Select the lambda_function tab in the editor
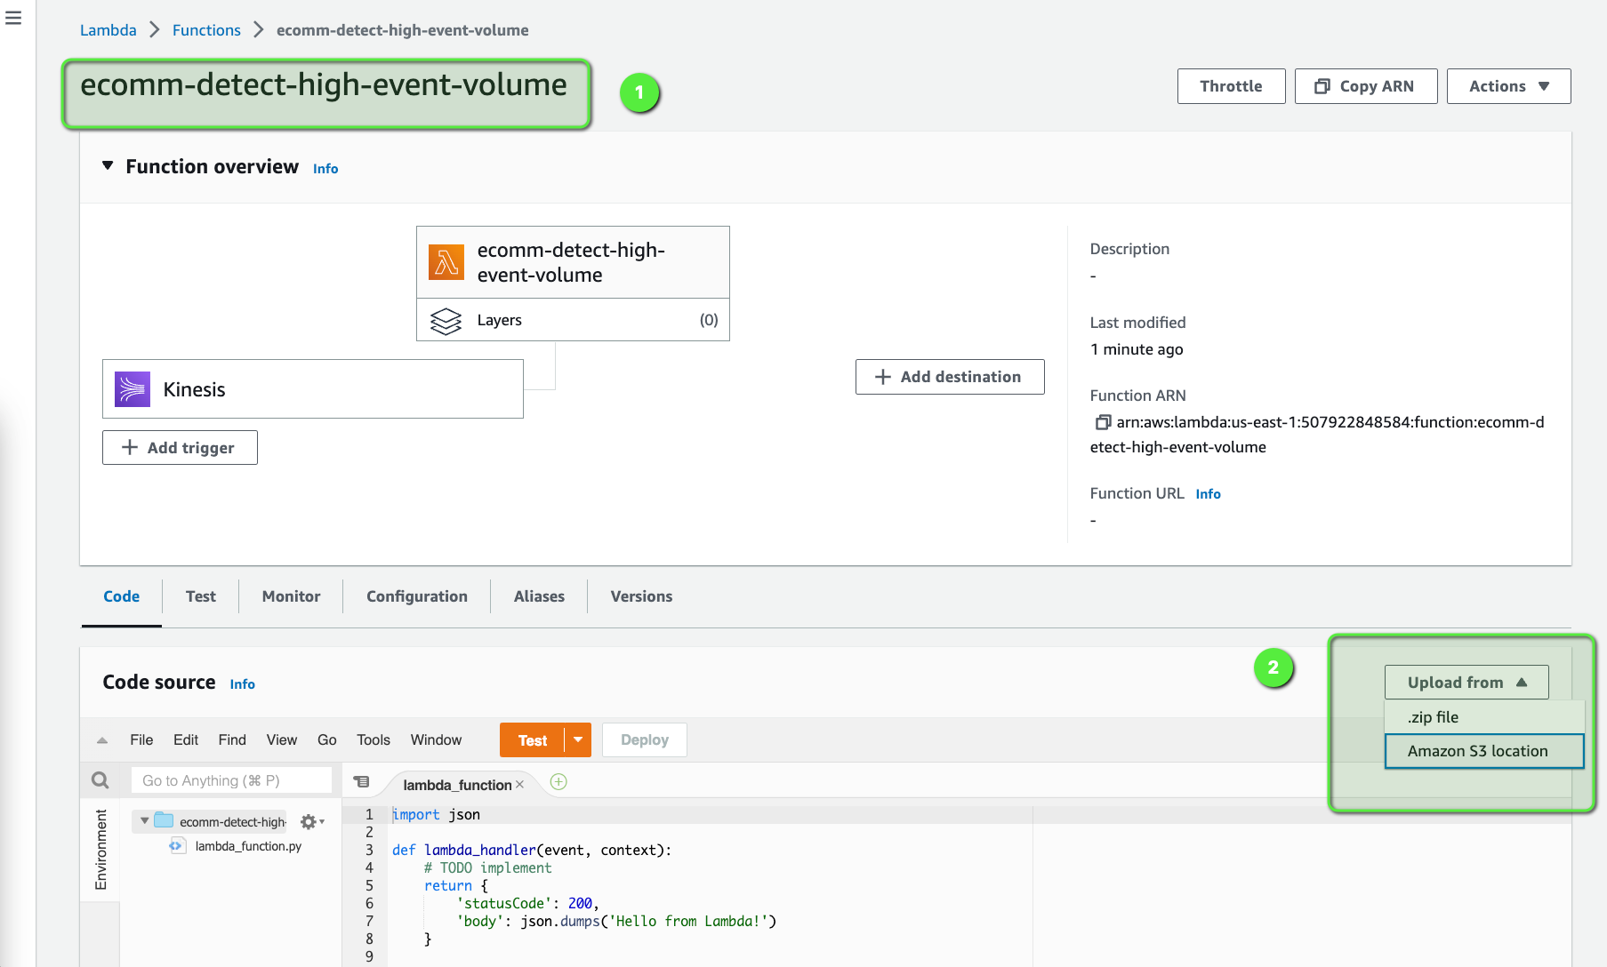 [x=457, y=785]
